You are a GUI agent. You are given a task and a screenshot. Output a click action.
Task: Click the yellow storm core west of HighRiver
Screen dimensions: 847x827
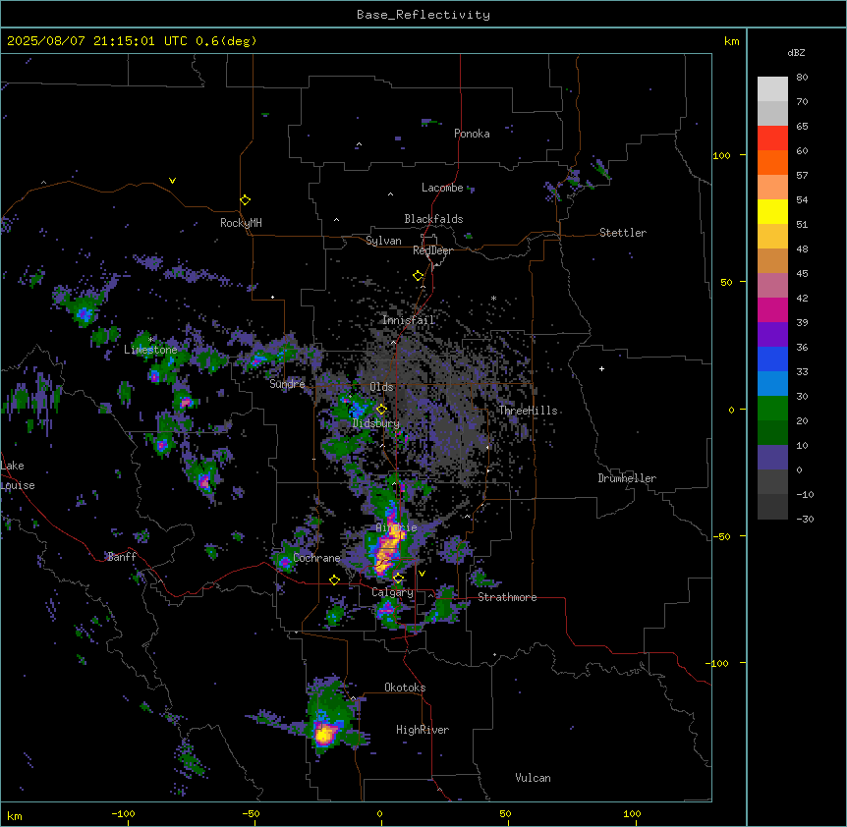pos(324,734)
